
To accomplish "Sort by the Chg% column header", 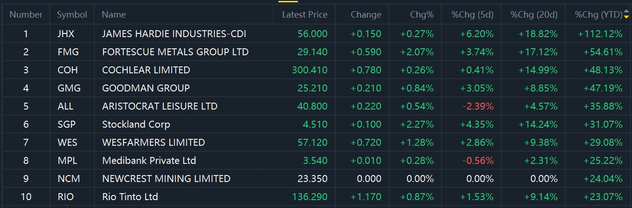I will [x=422, y=15].
